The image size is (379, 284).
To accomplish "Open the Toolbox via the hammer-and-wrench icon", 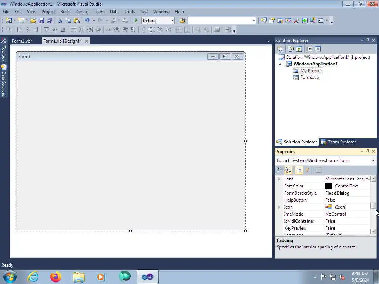I will point(296,21).
